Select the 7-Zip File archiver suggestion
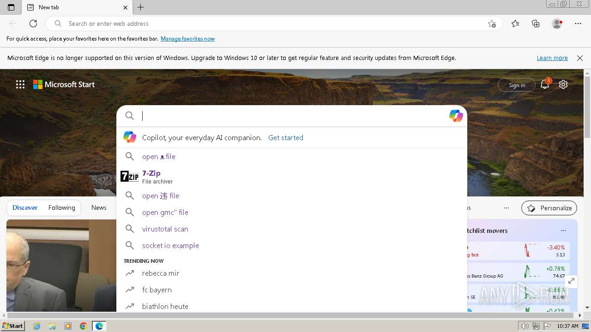This screenshot has height=332, width=591. pos(292,177)
